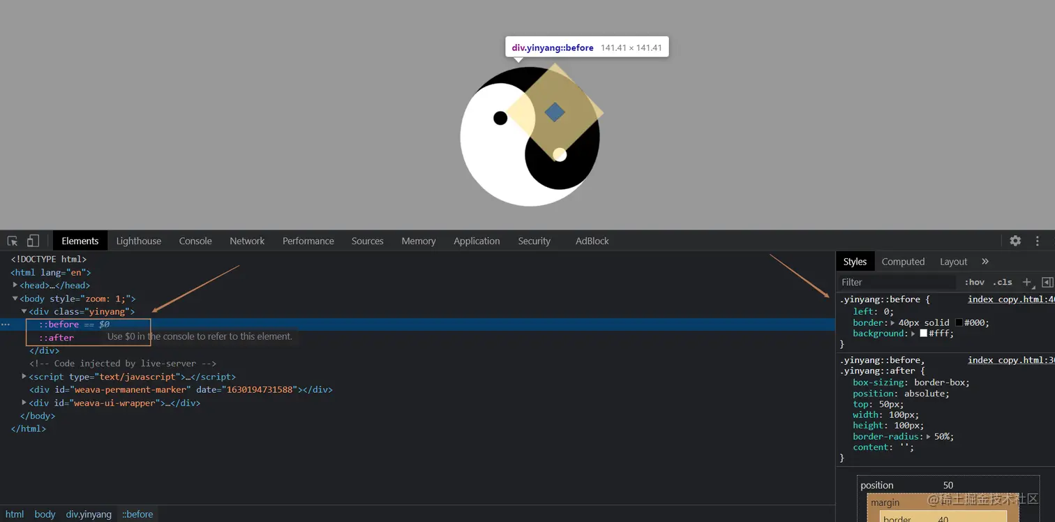Show more Styles pane tabs chevron

coord(985,262)
